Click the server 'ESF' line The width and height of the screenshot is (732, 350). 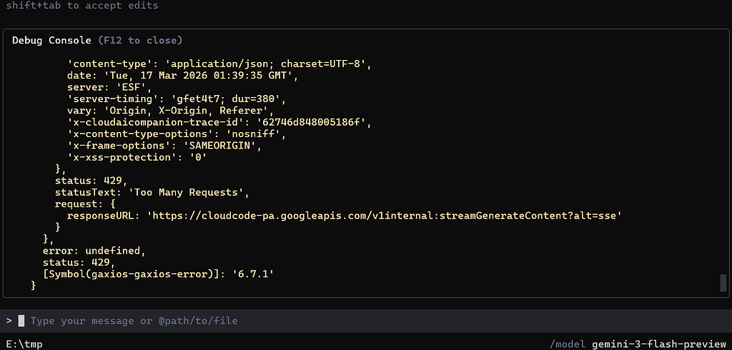tap(109, 87)
